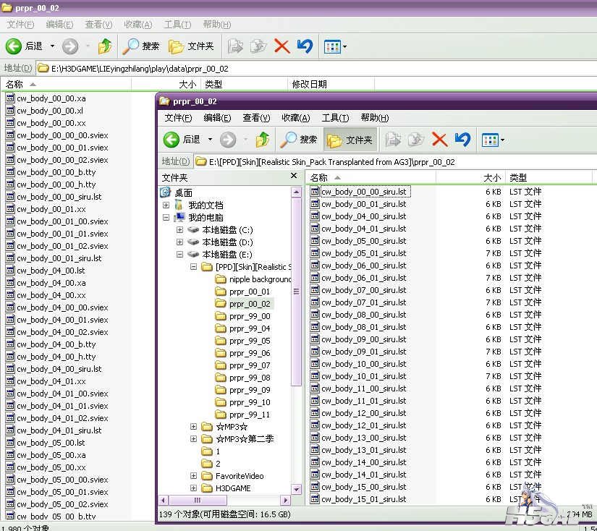Screen dimensions: 597x531
Task: Open the Tools menu in front window
Action: click(x=335, y=118)
